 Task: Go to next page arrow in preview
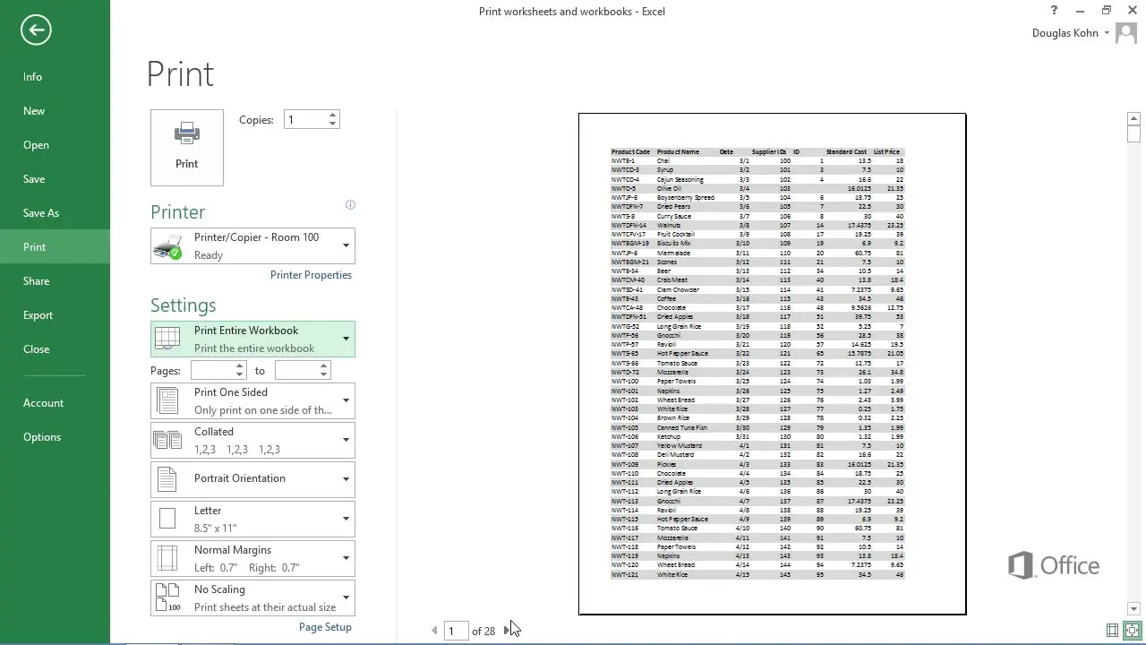pos(507,631)
